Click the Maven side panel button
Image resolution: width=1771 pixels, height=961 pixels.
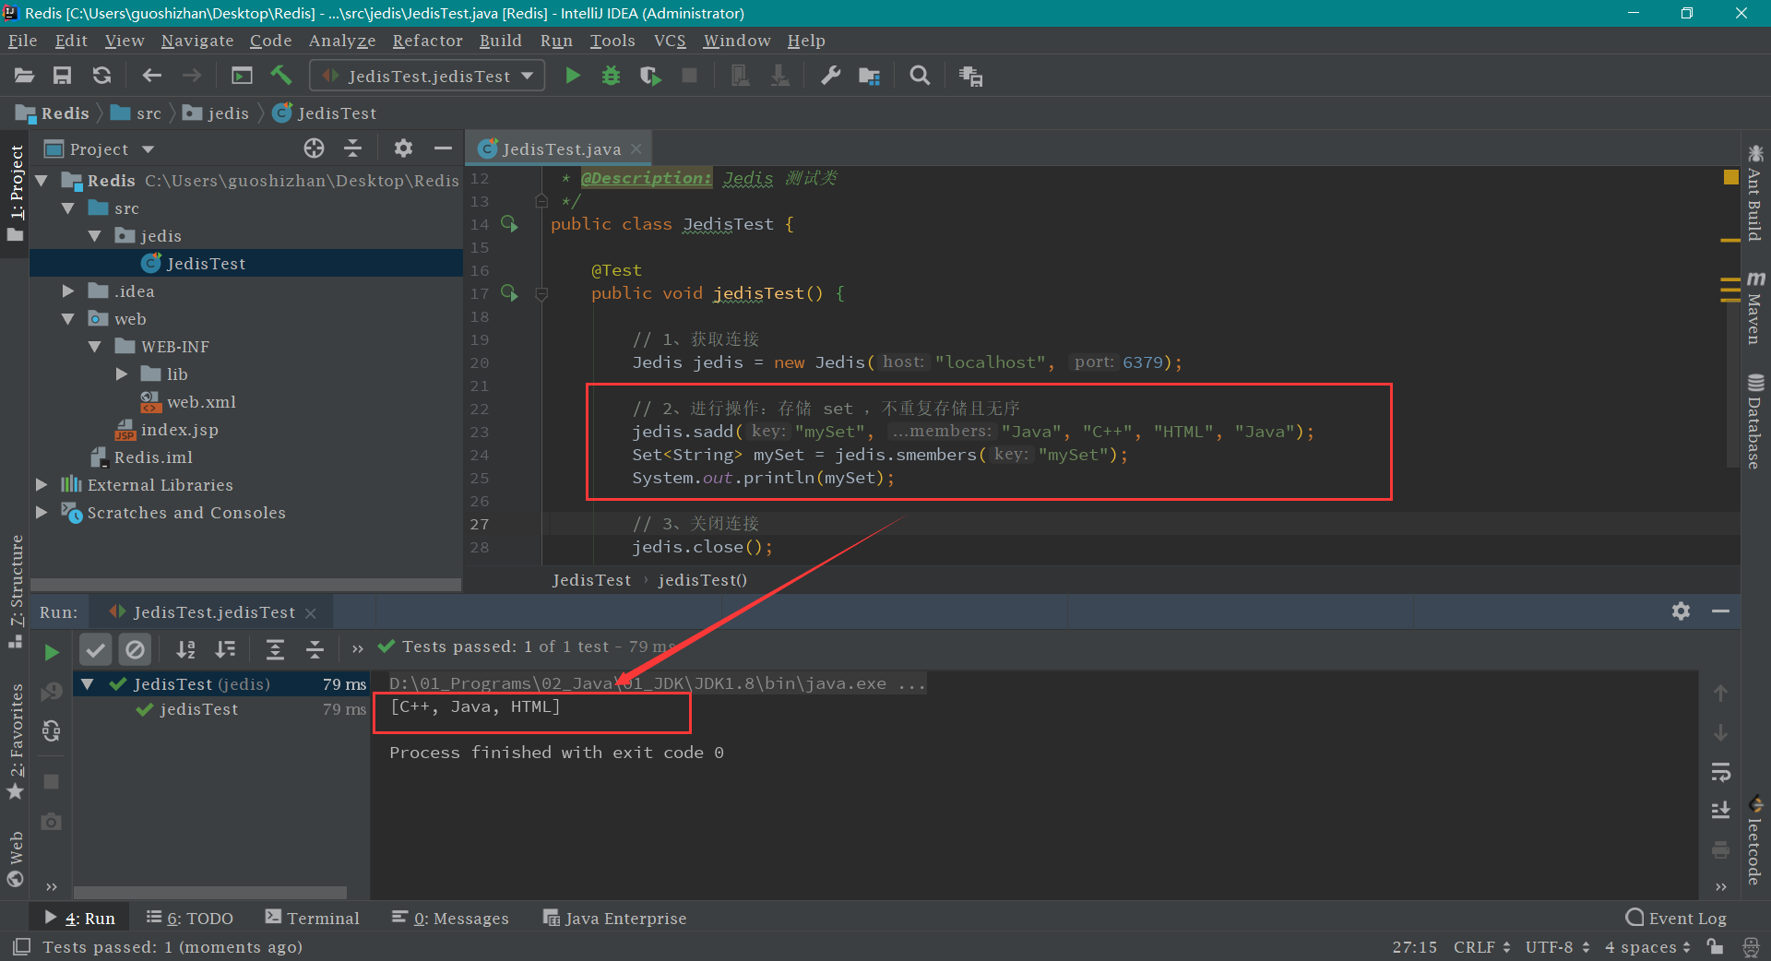[x=1754, y=309]
